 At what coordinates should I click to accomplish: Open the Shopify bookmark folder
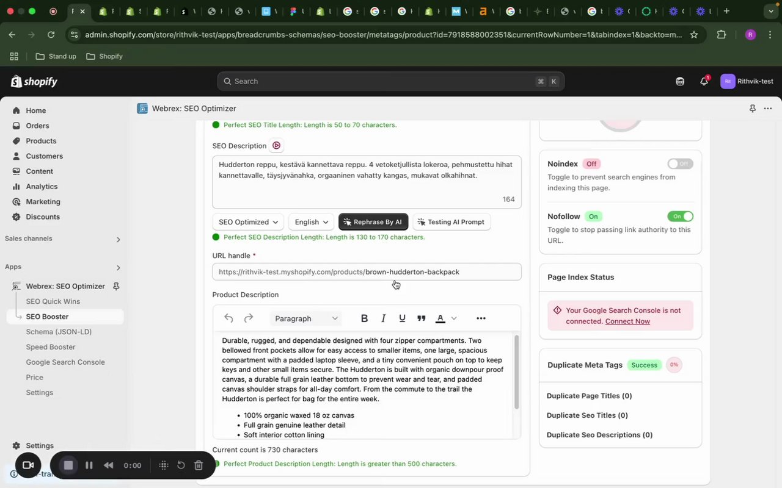click(x=104, y=56)
